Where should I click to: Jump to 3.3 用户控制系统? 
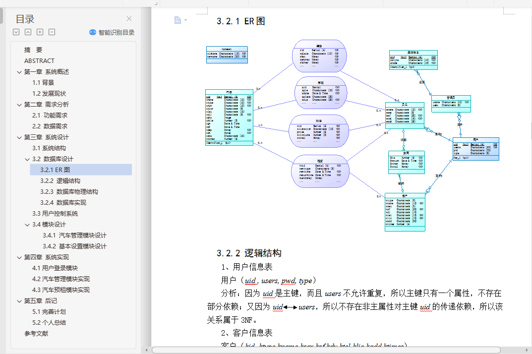[55, 214]
